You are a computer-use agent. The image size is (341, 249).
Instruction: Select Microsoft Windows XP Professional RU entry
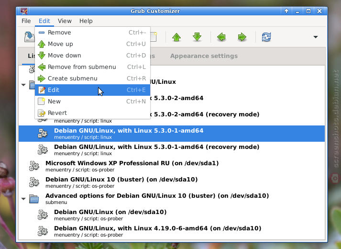pyautogui.click(x=172, y=166)
